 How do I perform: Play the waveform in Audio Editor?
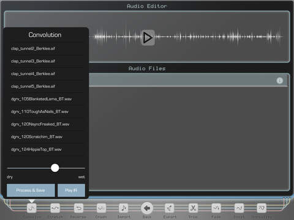click(x=148, y=38)
